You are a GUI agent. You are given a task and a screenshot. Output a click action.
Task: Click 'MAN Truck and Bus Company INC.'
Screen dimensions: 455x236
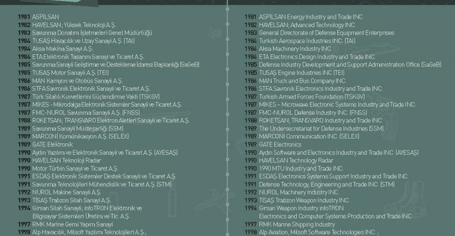(302, 80)
